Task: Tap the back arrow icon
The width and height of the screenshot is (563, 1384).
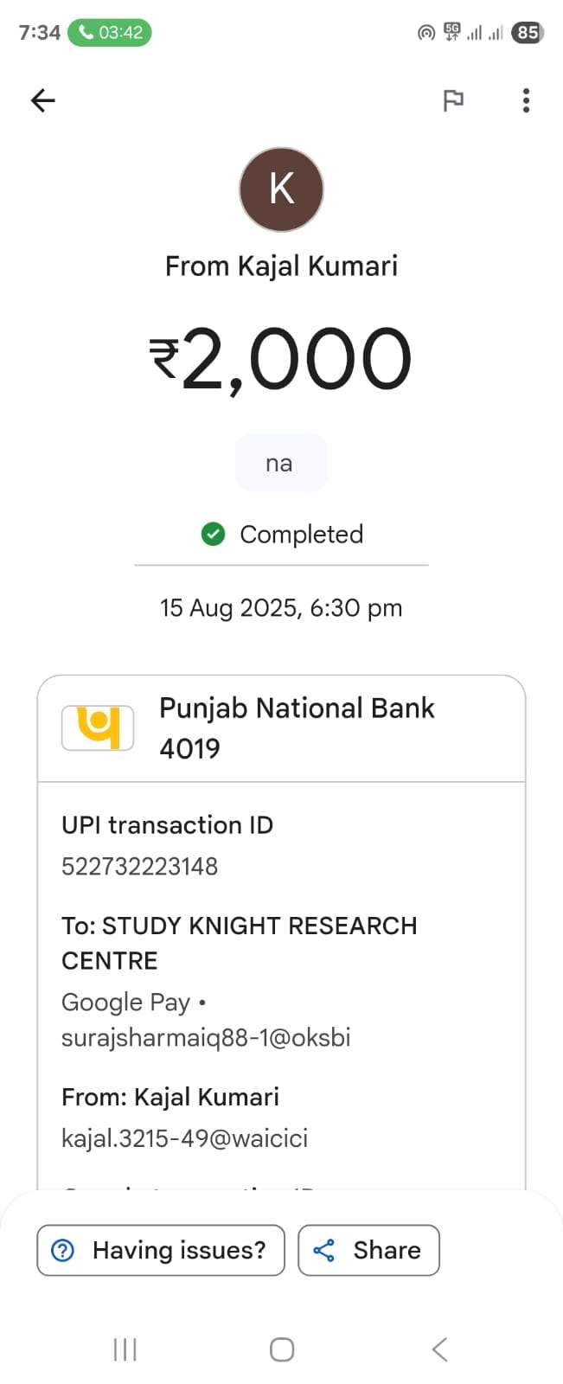Action: pyautogui.click(x=42, y=101)
